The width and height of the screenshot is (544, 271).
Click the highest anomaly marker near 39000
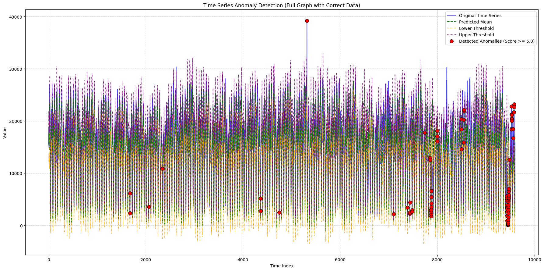307,21
